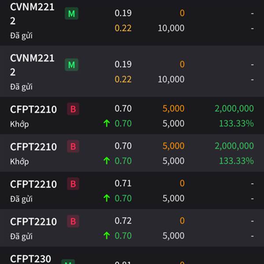
Task: Tap the 10,000 quantity on first CVNM2212 order
Action: pyautogui.click(x=171, y=28)
